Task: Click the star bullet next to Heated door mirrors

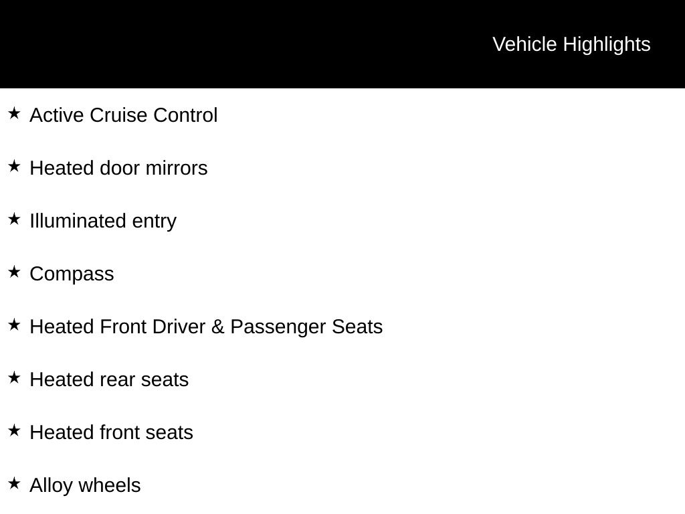Action: [14, 167]
